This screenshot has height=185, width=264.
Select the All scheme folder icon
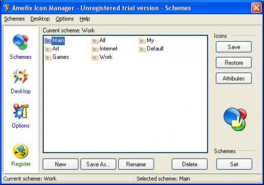point(95,41)
